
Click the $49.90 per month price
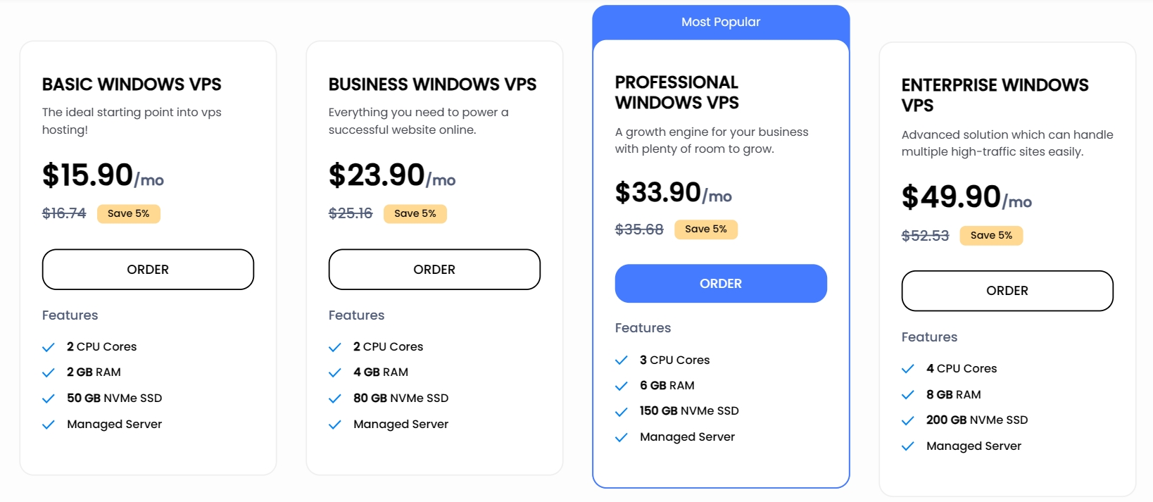click(950, 196)
